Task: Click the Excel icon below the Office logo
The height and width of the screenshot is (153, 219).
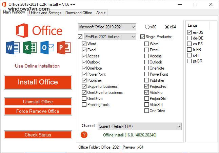Action: [x=30, y=47]
